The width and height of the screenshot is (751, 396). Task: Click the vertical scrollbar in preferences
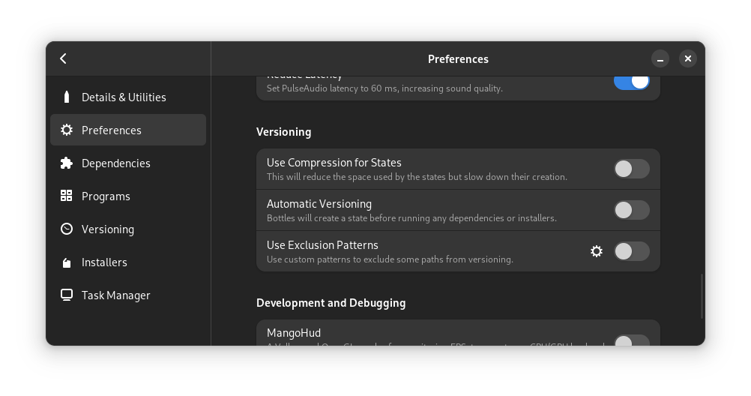[x=702, y=296]
